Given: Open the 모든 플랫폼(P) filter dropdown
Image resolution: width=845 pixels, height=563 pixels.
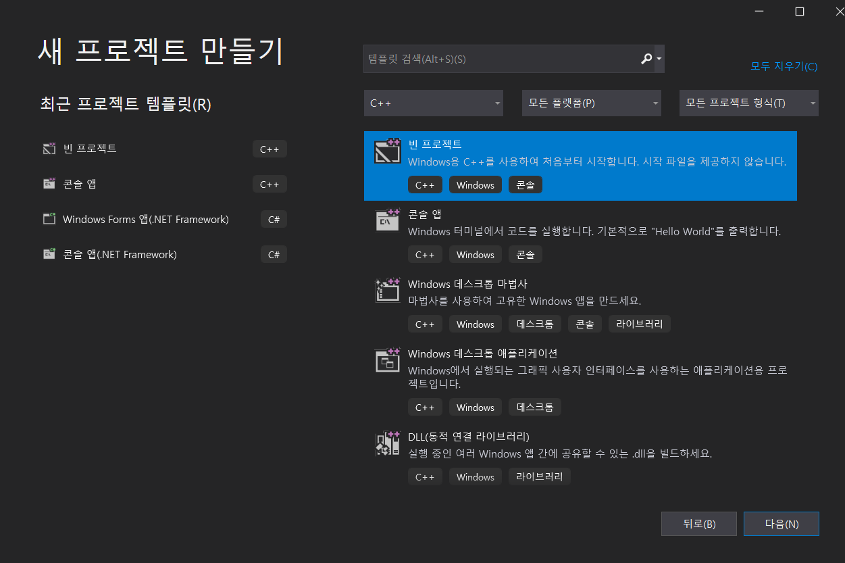Looking at the screenshot, I should pyautogui.click(x=591, y=103).
